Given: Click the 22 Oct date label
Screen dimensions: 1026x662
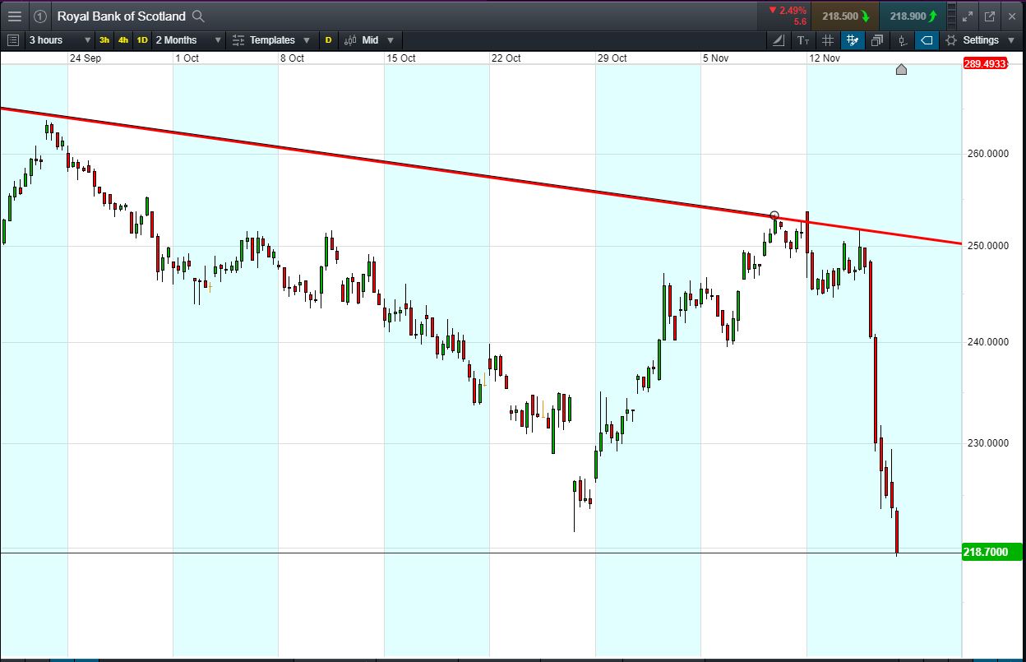Looking at the screenshot, I should point(506,58).
